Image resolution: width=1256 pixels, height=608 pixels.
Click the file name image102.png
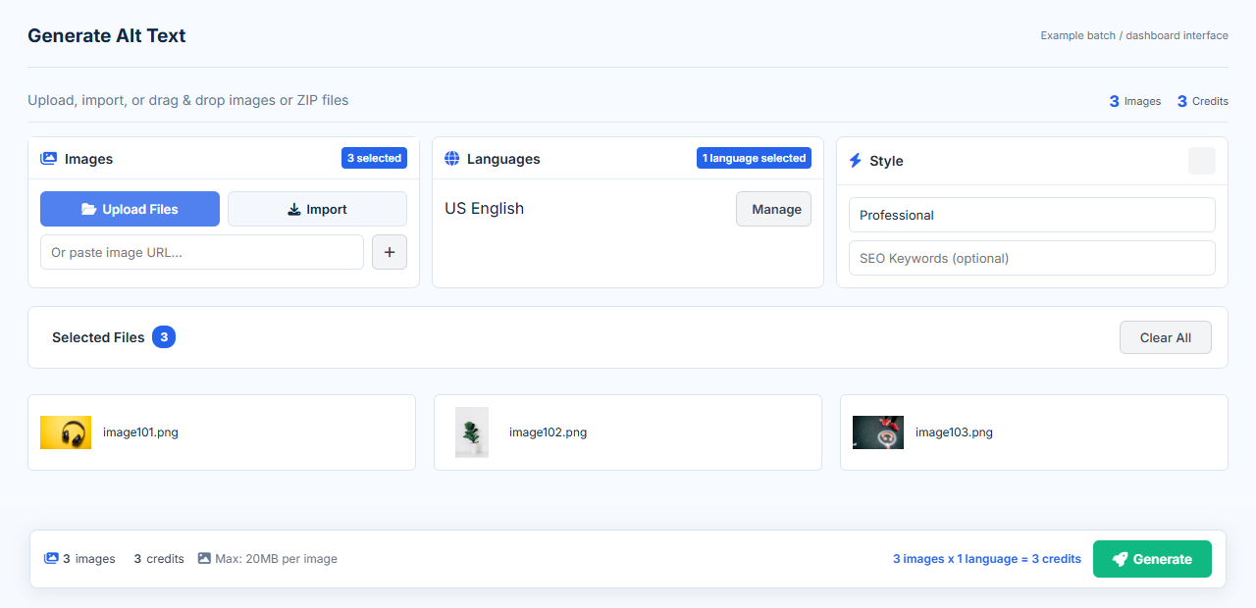click(548, 432)
